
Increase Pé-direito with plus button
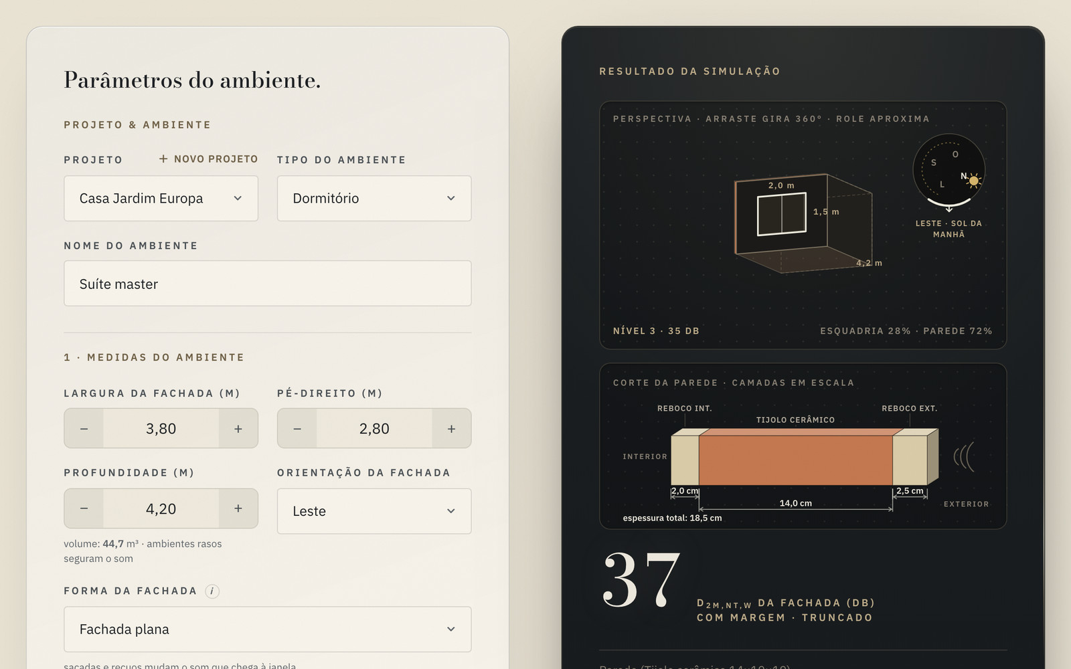(x=452, y=429)
